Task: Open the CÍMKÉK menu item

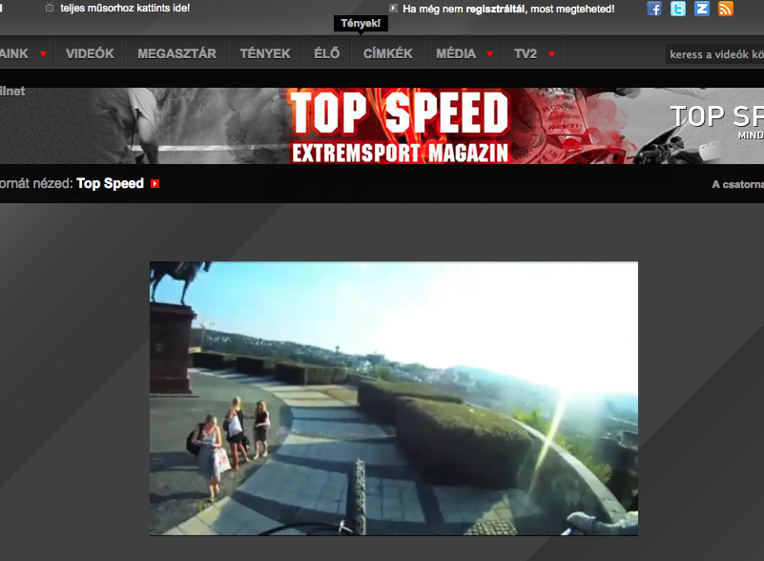Action: click(388, 53)
